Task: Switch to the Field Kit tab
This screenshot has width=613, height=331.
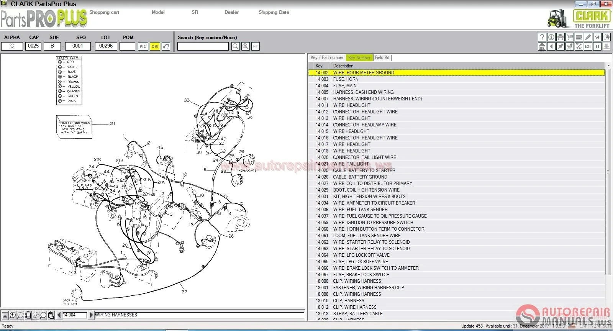Action: pyautogui.click(x=382, y=57)
